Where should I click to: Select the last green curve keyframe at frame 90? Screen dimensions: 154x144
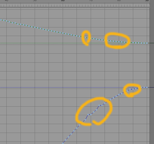(x=147, y=43)
